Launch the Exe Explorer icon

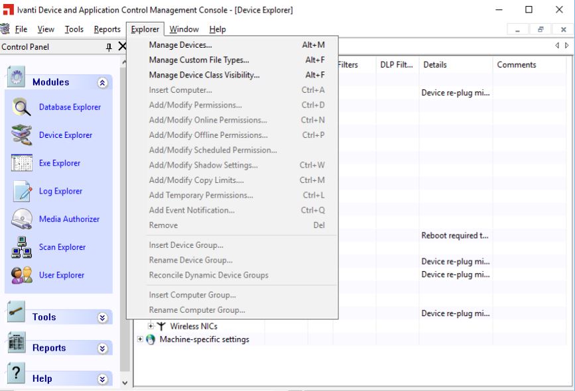tap(21, 163)
